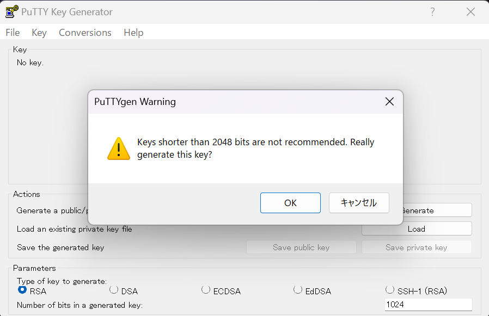Close the PuTTYgen Warning dialog
This screenshot has height=316, width=489.
point(389,102)
